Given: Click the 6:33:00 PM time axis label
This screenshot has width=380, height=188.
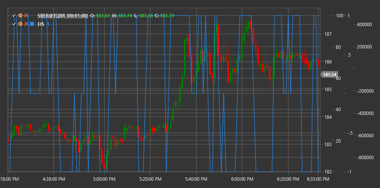Looking at the screenshot, I should (x=317, y=179).
